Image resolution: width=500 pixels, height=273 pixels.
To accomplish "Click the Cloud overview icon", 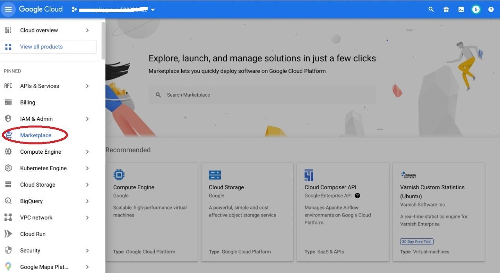I will coord(8,30).
